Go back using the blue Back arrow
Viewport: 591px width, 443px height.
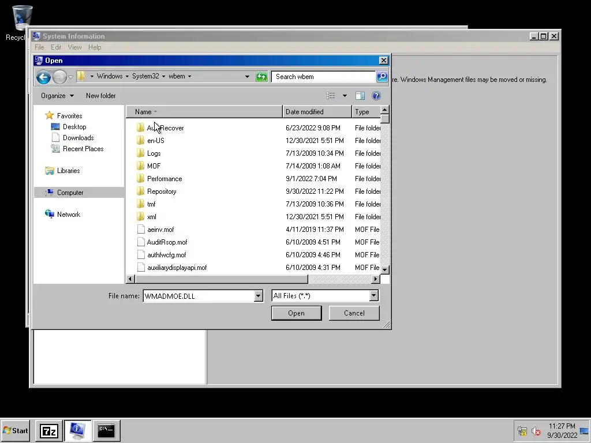[43, 77]
